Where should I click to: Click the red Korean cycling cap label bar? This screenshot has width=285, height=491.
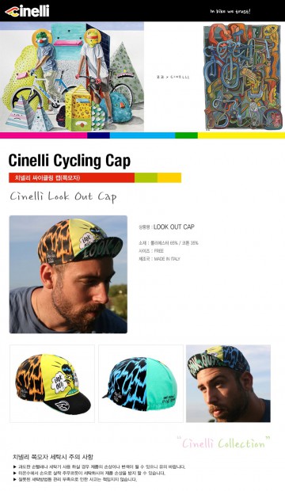point(72,177)
